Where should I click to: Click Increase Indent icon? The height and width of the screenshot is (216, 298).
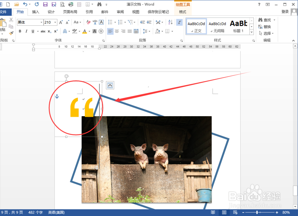pyautogui.click(x=149, y=22)
